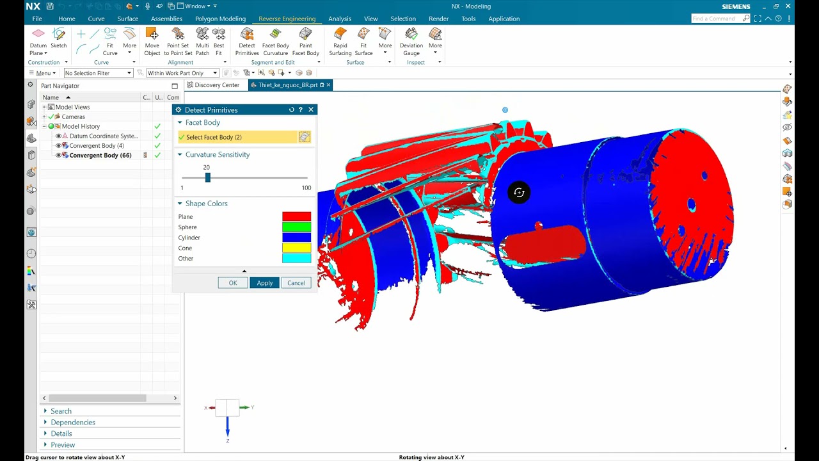
Task: Change the Cone yellow color swatch
Action: (296, 248)
